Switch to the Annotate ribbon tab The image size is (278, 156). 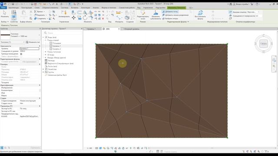point(86,8)
